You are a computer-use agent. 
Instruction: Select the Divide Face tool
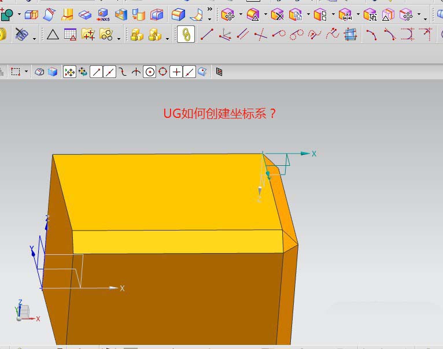coord(85,14)
